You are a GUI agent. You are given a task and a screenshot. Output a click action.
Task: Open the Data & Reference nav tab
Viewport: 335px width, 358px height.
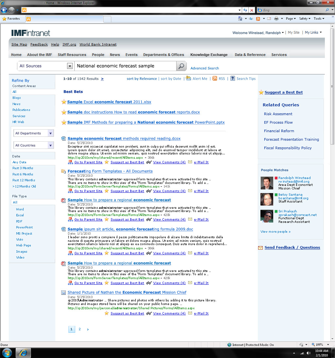click(x=250, y=55)
